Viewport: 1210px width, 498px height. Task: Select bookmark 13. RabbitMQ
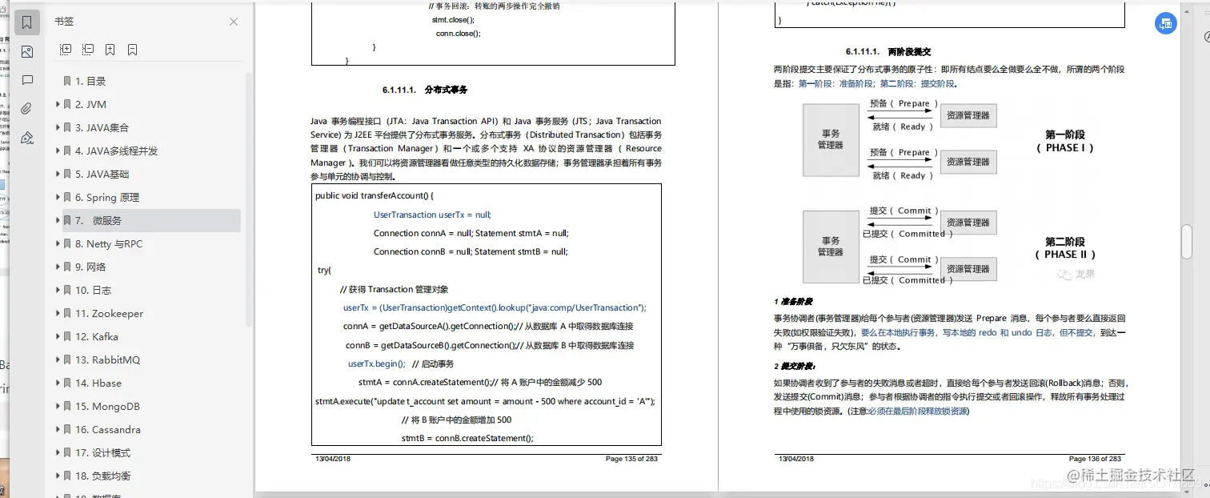click(107, 360)
